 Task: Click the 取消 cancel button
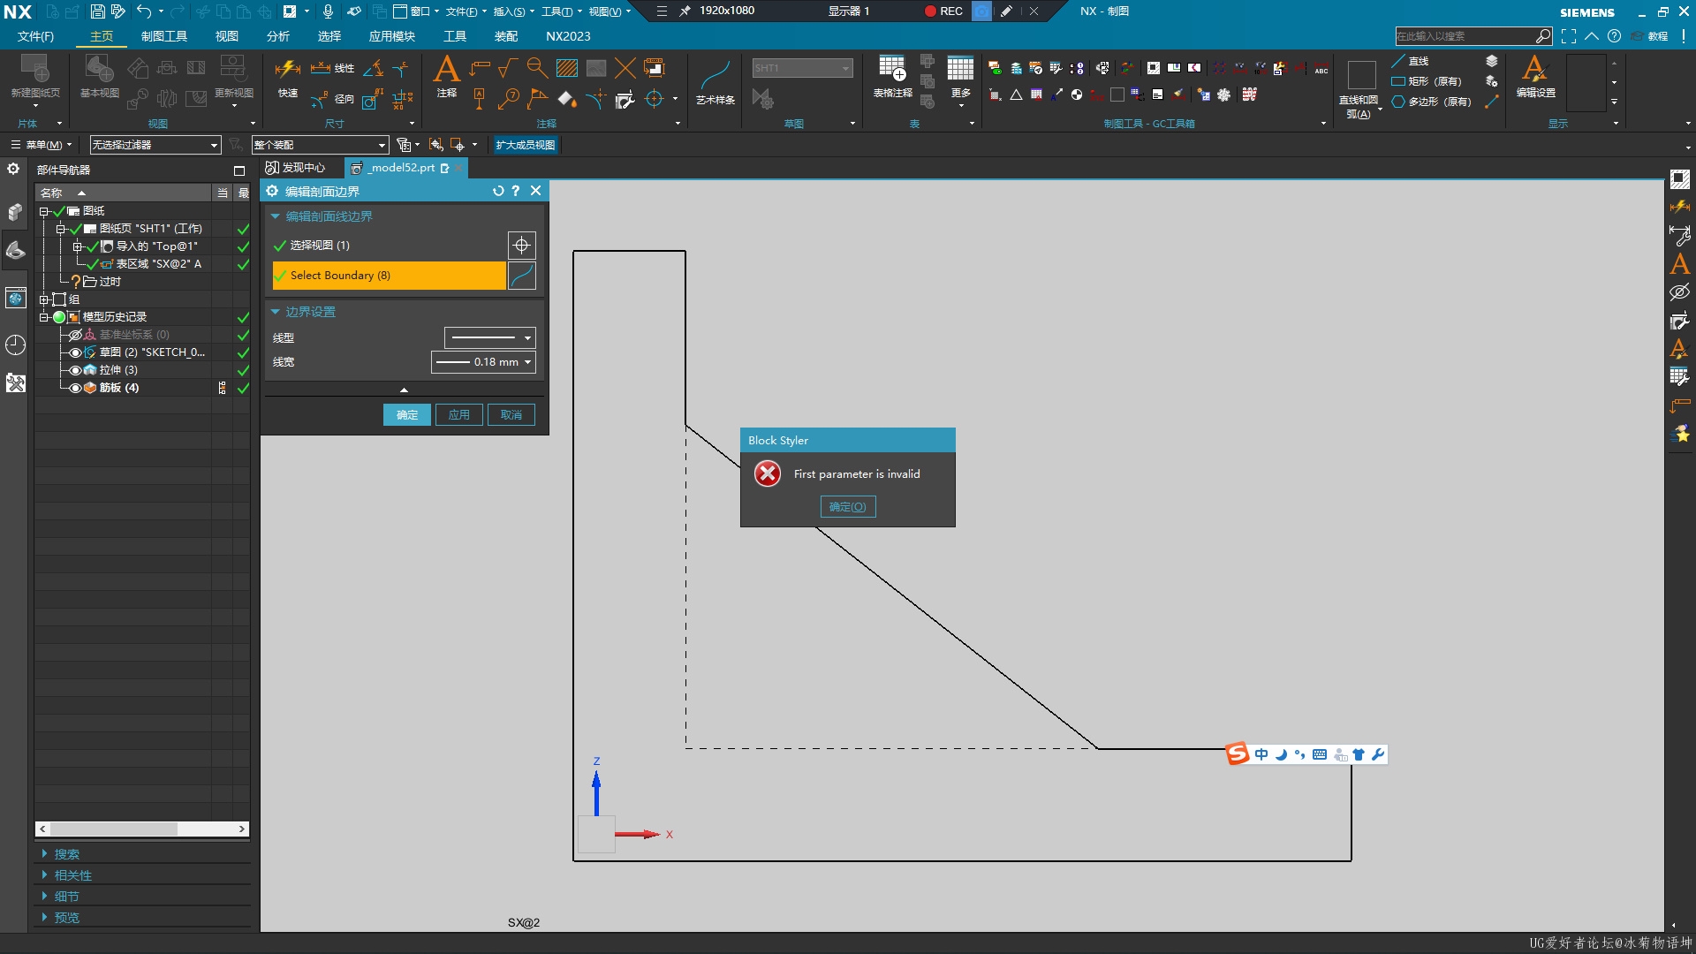[x=511, y=415]
